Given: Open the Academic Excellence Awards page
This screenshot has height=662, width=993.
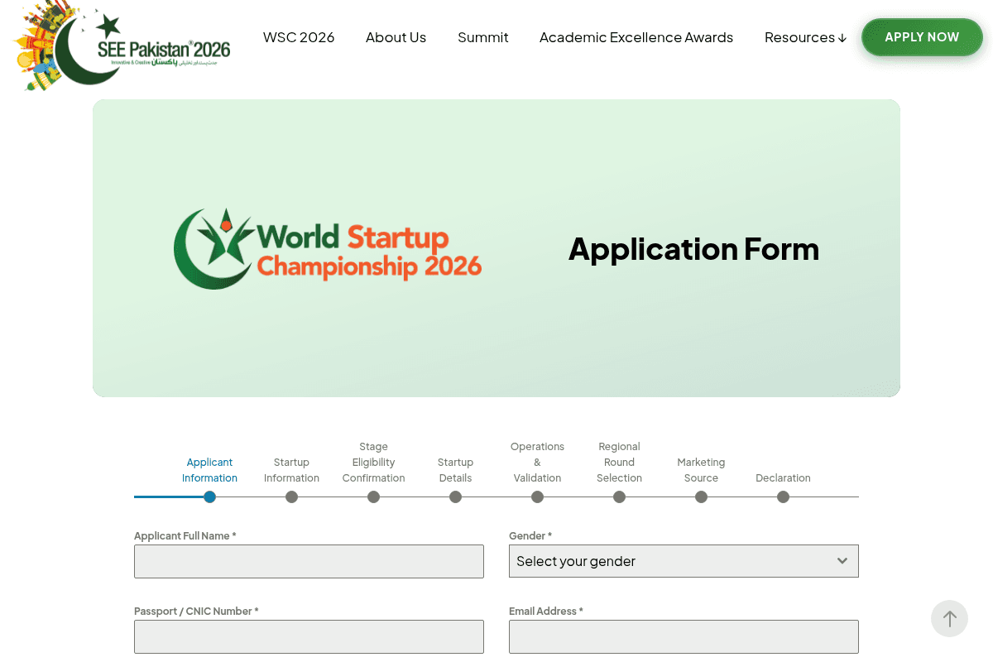Looking at the screenshot, I should (x=636, y=37).
